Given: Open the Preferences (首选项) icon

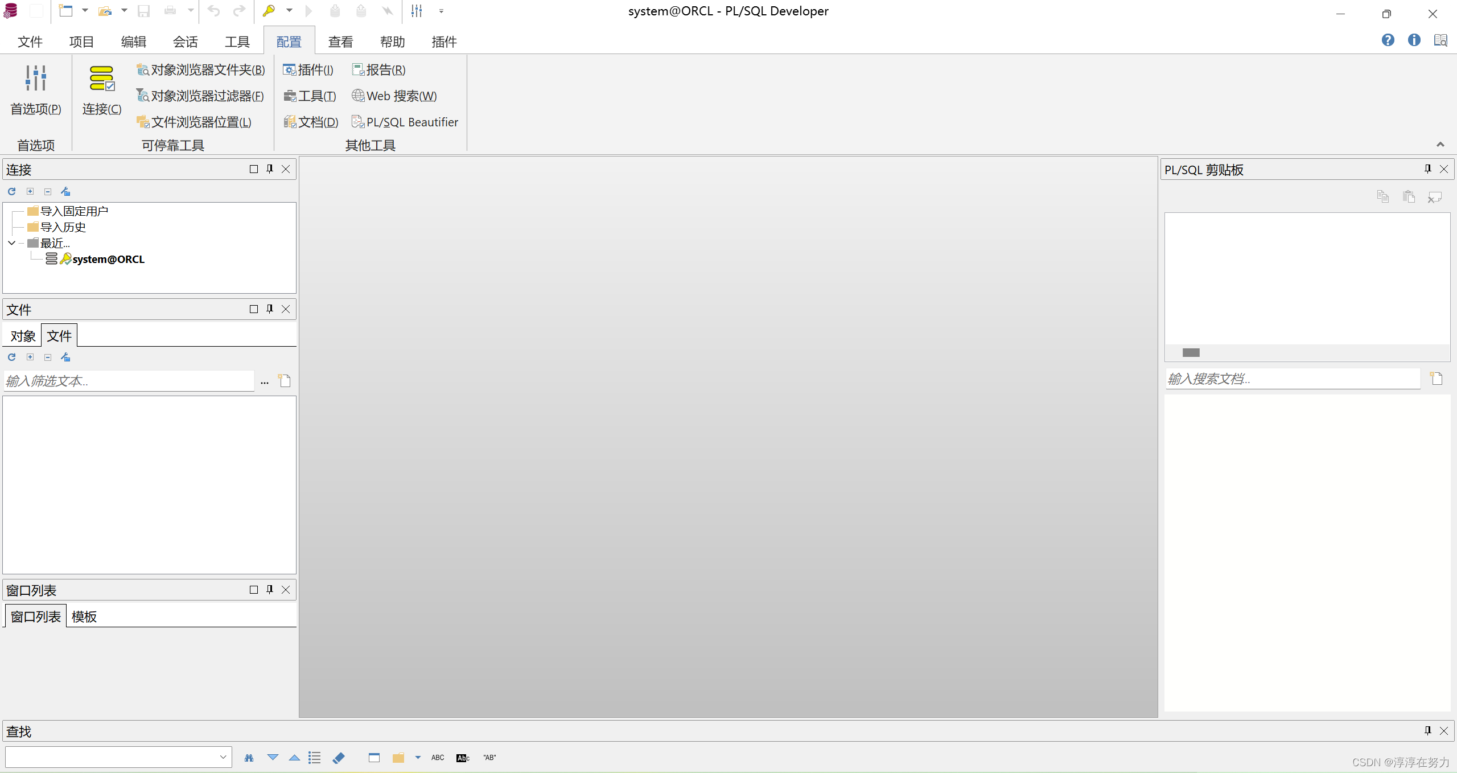Looking at the screenshot, I should [x=35, y=79].
